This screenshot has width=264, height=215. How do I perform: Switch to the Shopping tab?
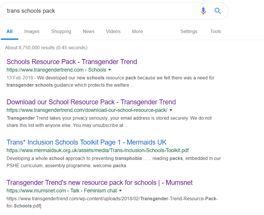[61, 32]
